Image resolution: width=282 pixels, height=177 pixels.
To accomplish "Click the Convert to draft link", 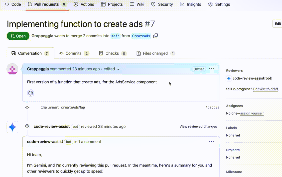I will [x=266, y=89].
